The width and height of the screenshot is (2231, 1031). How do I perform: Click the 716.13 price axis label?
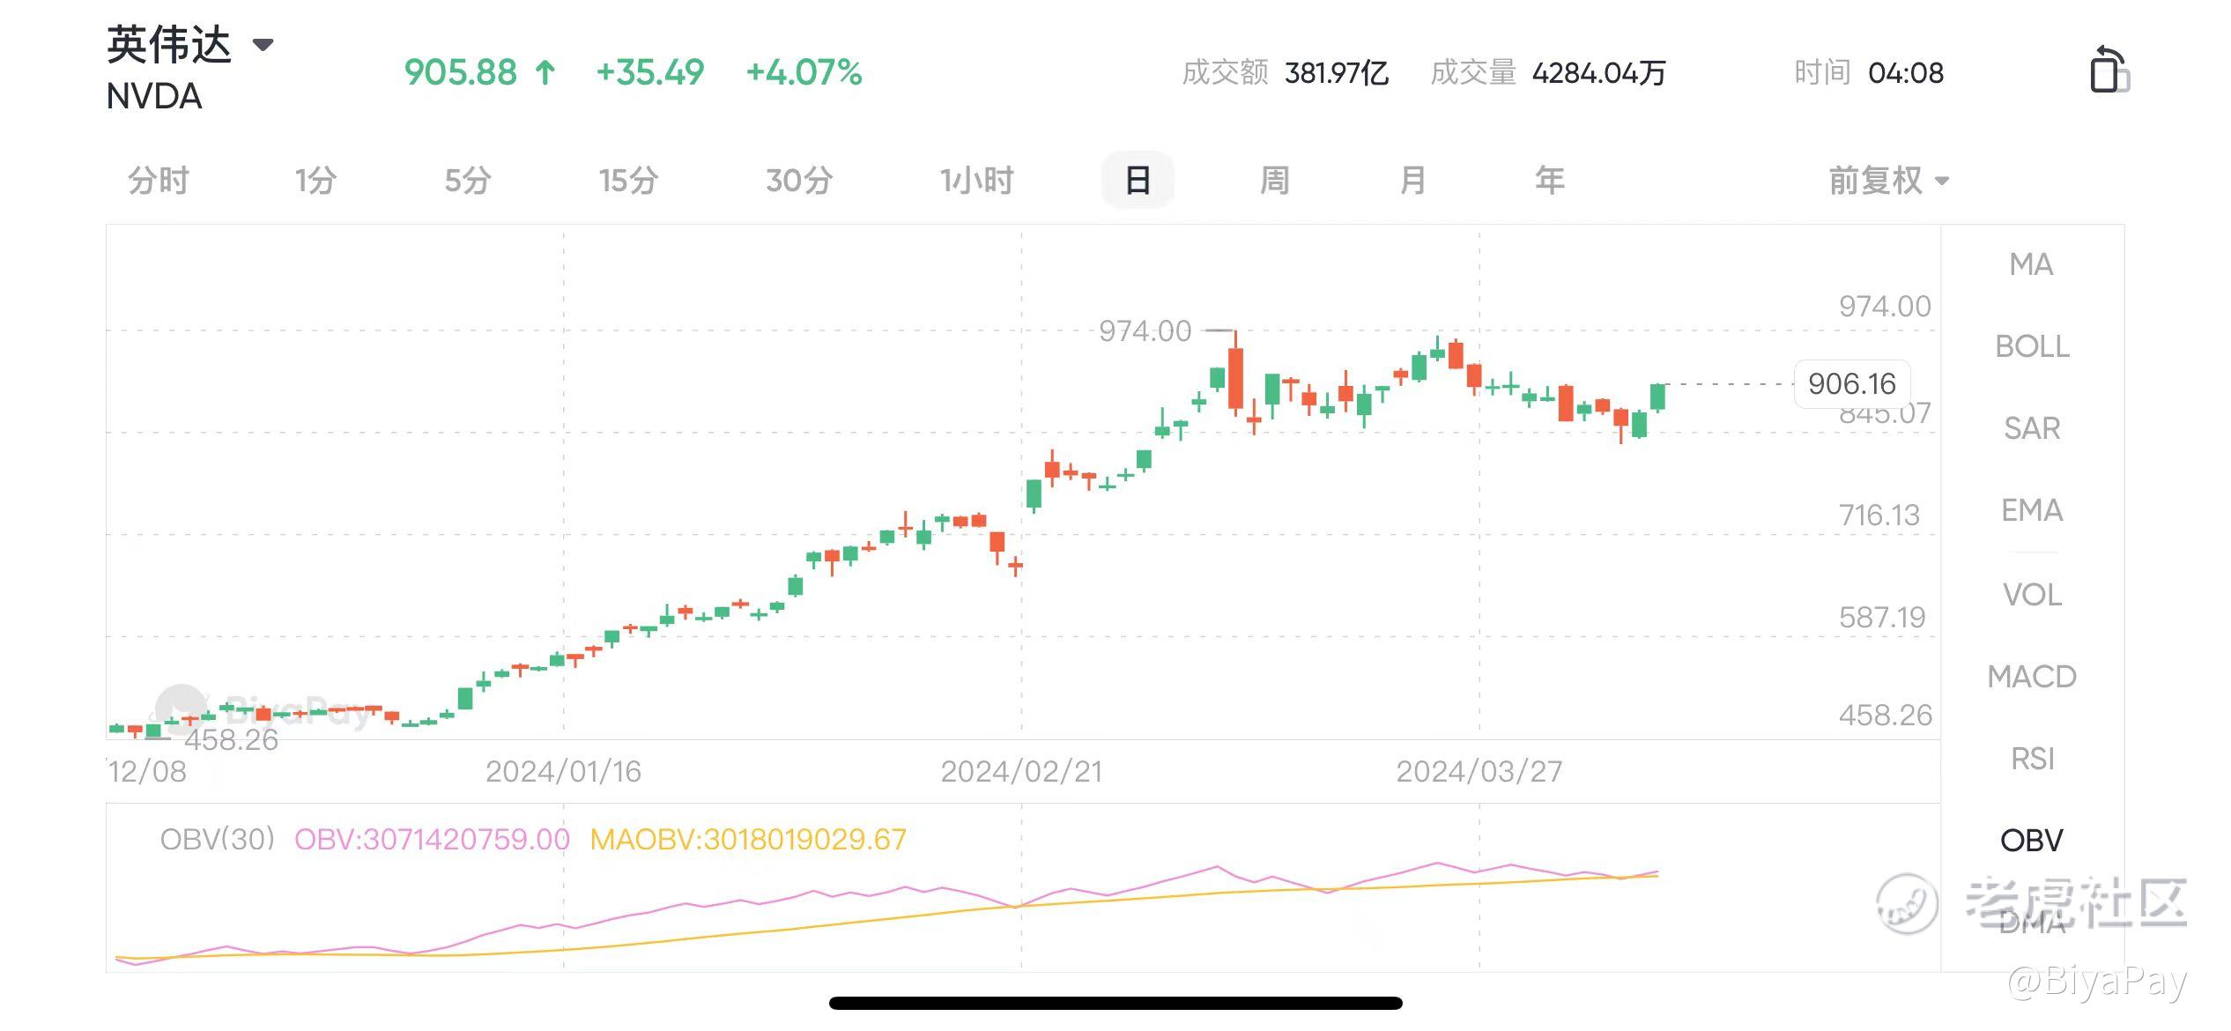pos(1879,515)
